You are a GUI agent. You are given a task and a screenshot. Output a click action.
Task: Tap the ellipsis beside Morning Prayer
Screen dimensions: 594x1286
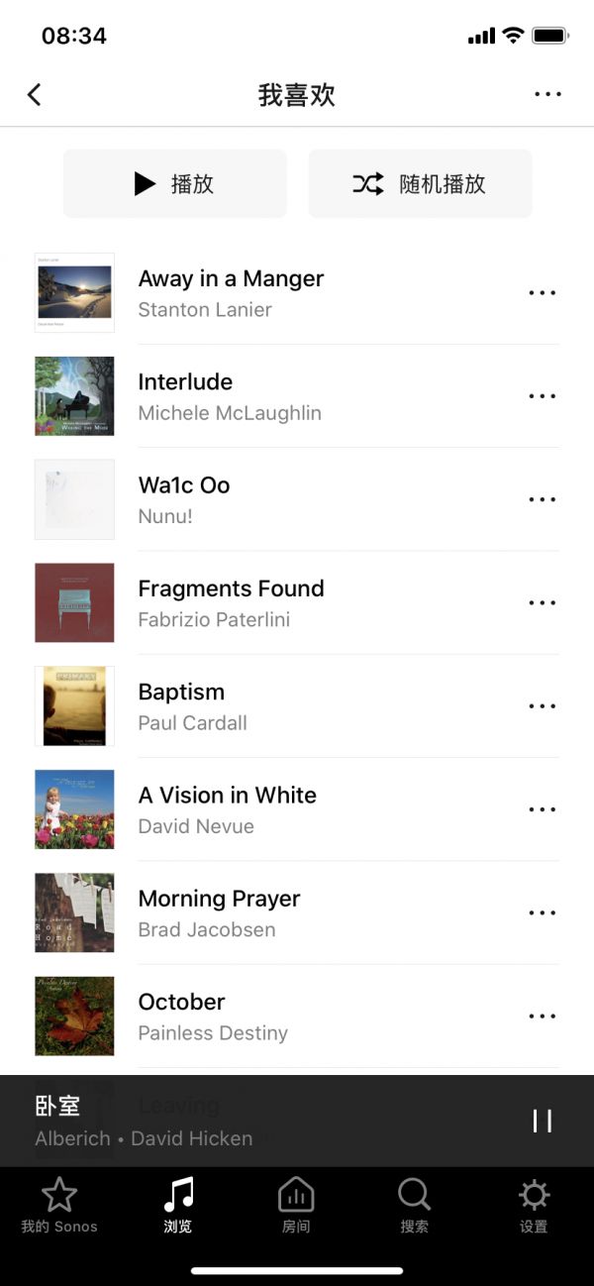(543, 913)
